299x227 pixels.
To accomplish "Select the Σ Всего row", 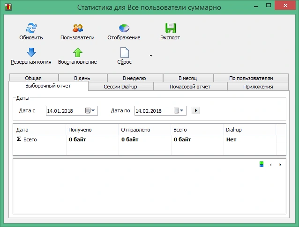I will pos(149,139).
